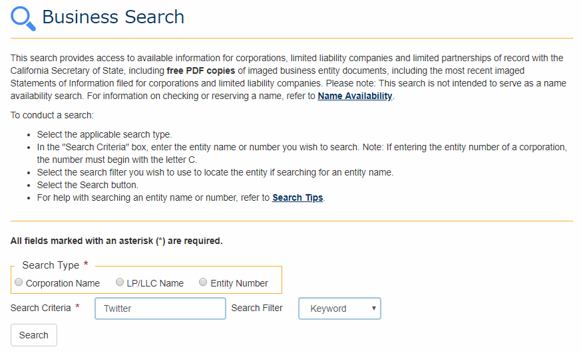Click the Search Type legend label
The image size is (581, 353).
(51, 265)
